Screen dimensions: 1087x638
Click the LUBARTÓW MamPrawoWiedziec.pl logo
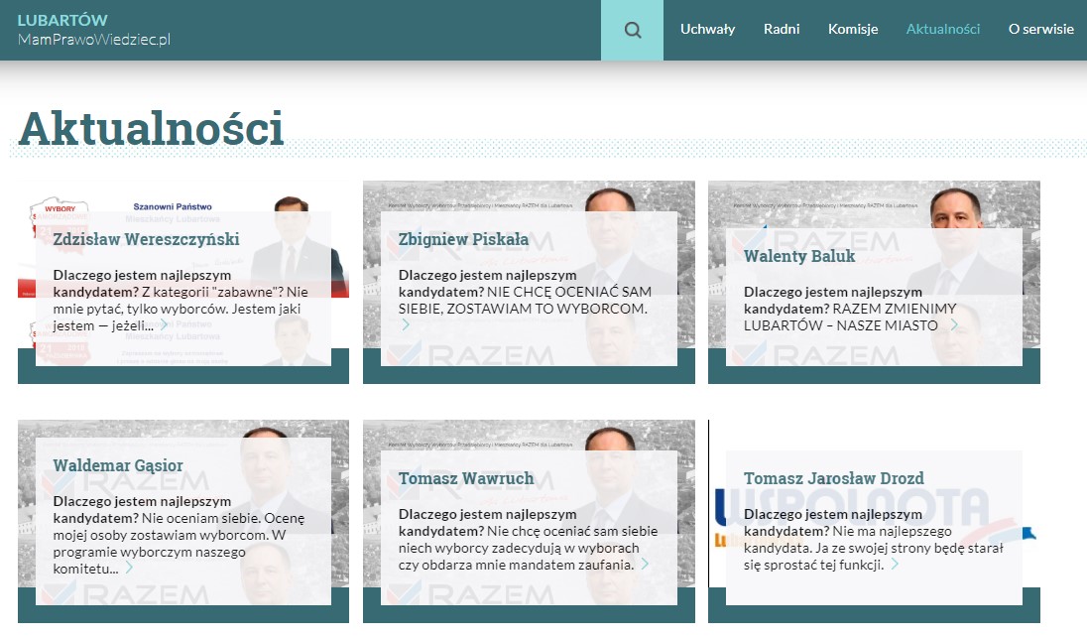(x=93, y=30)
